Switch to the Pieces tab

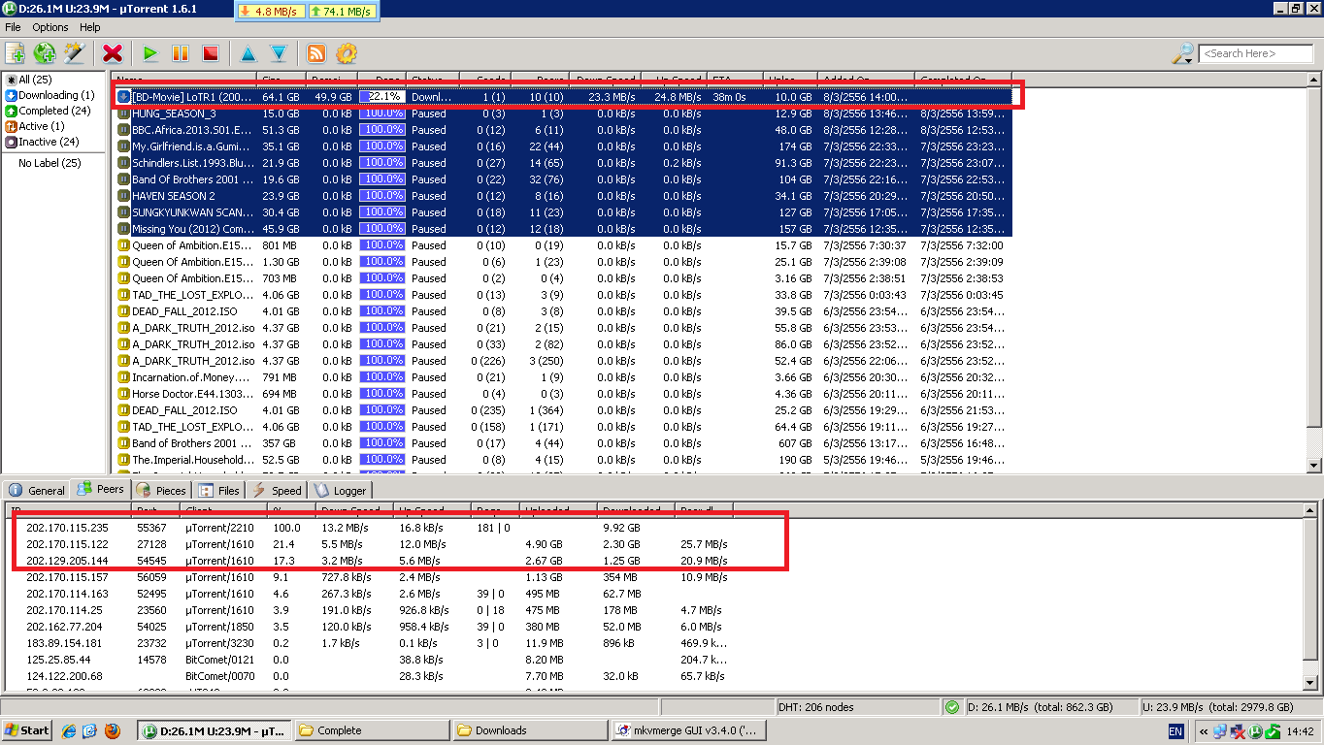(x=161, y=491)
